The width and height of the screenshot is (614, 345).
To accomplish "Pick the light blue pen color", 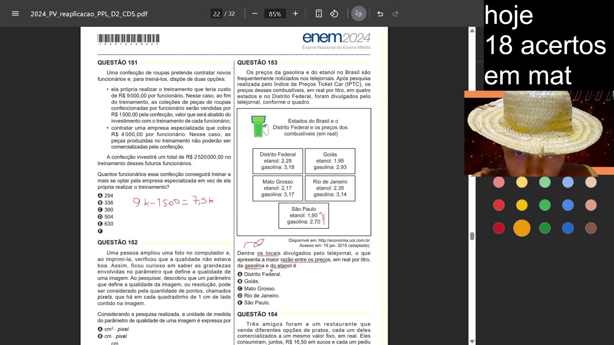I will coord(568,182).
